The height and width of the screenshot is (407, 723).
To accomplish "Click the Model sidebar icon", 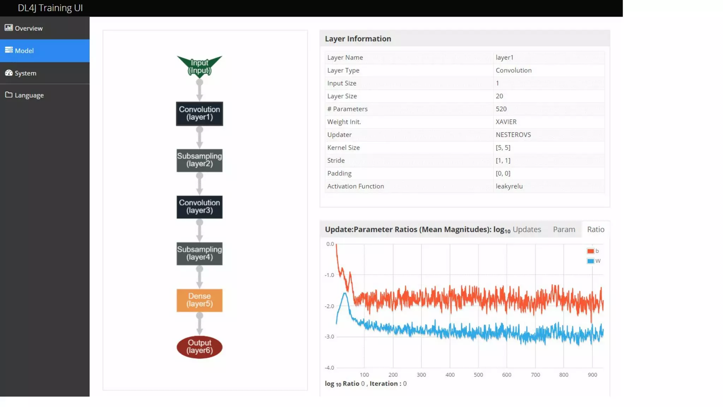I will coord(8,50).
